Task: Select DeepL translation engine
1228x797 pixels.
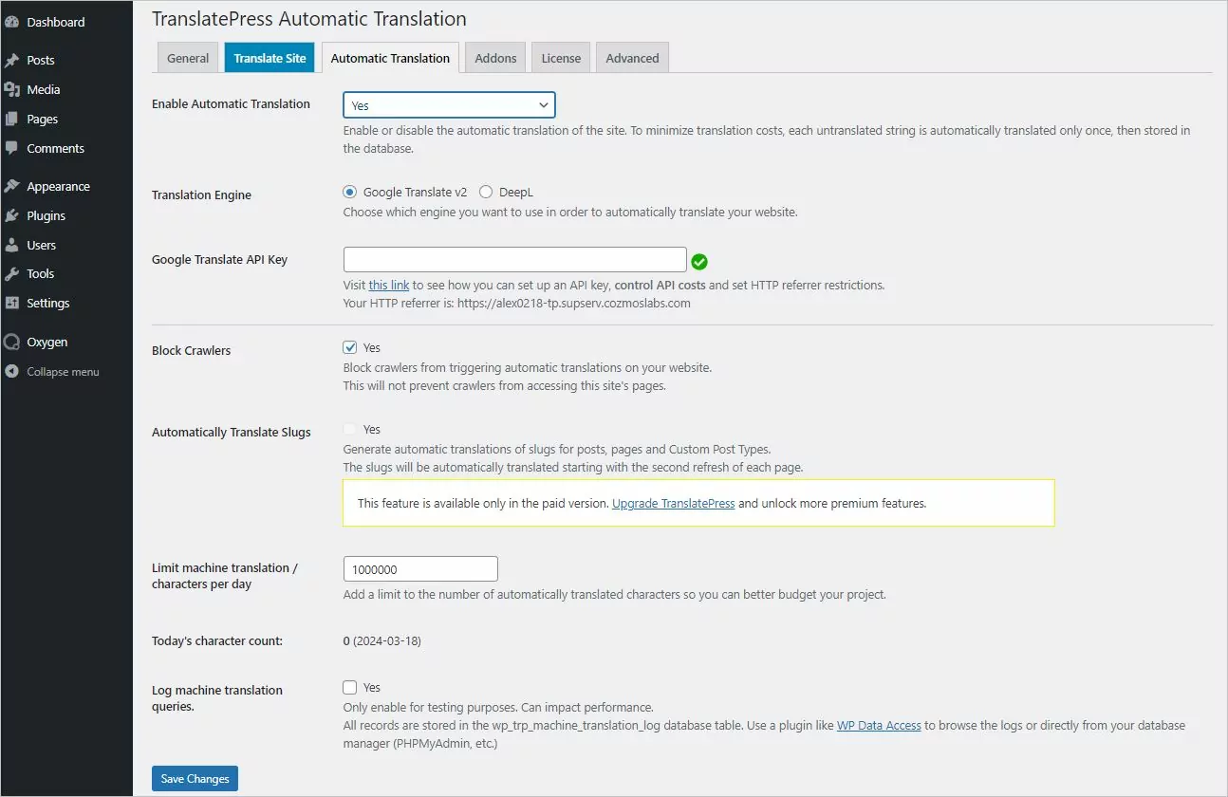Action: click(486, 192)
